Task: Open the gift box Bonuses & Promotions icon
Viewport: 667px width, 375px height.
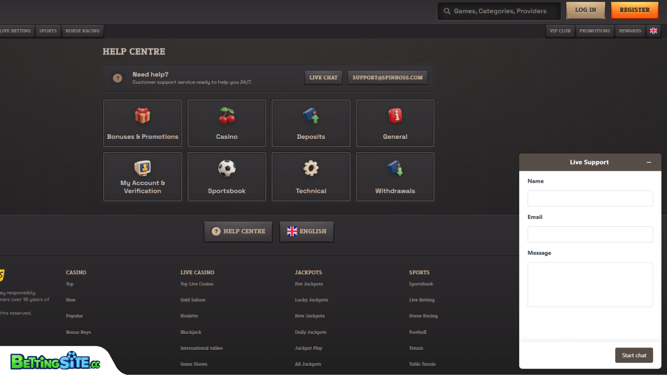Action: pyautogui.click(x=142, y=116)
